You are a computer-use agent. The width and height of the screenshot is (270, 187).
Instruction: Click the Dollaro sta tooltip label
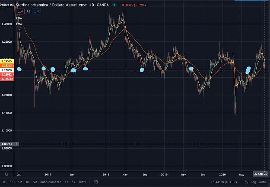coord(7,5)
